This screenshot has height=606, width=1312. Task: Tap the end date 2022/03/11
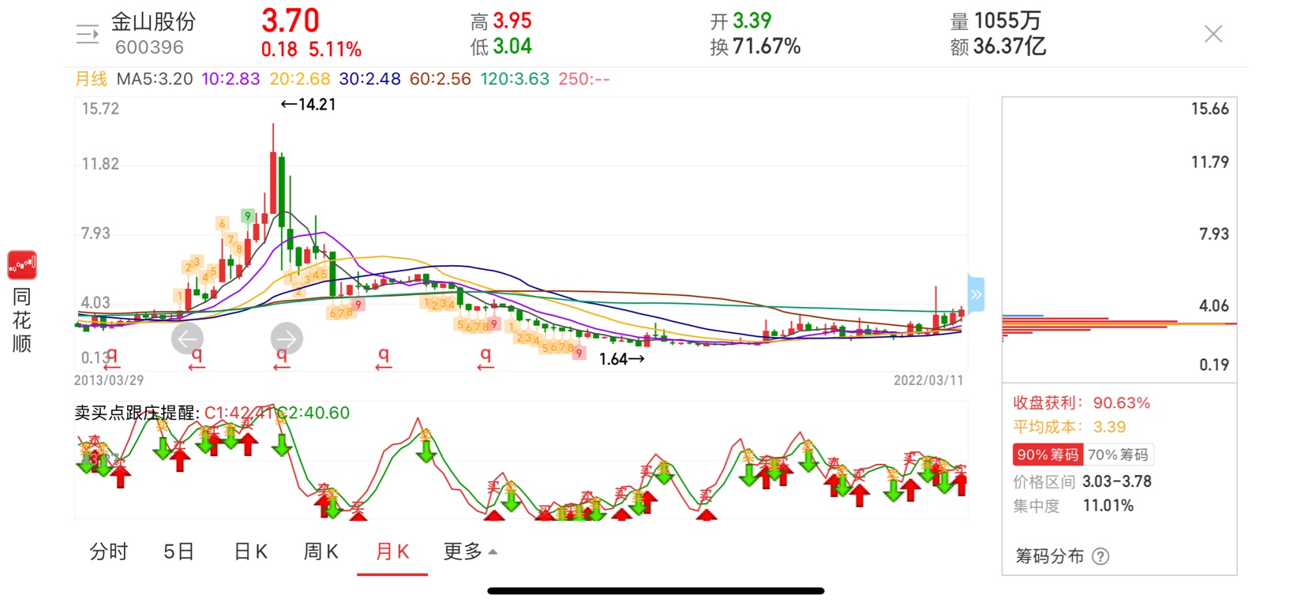[928, 380]
